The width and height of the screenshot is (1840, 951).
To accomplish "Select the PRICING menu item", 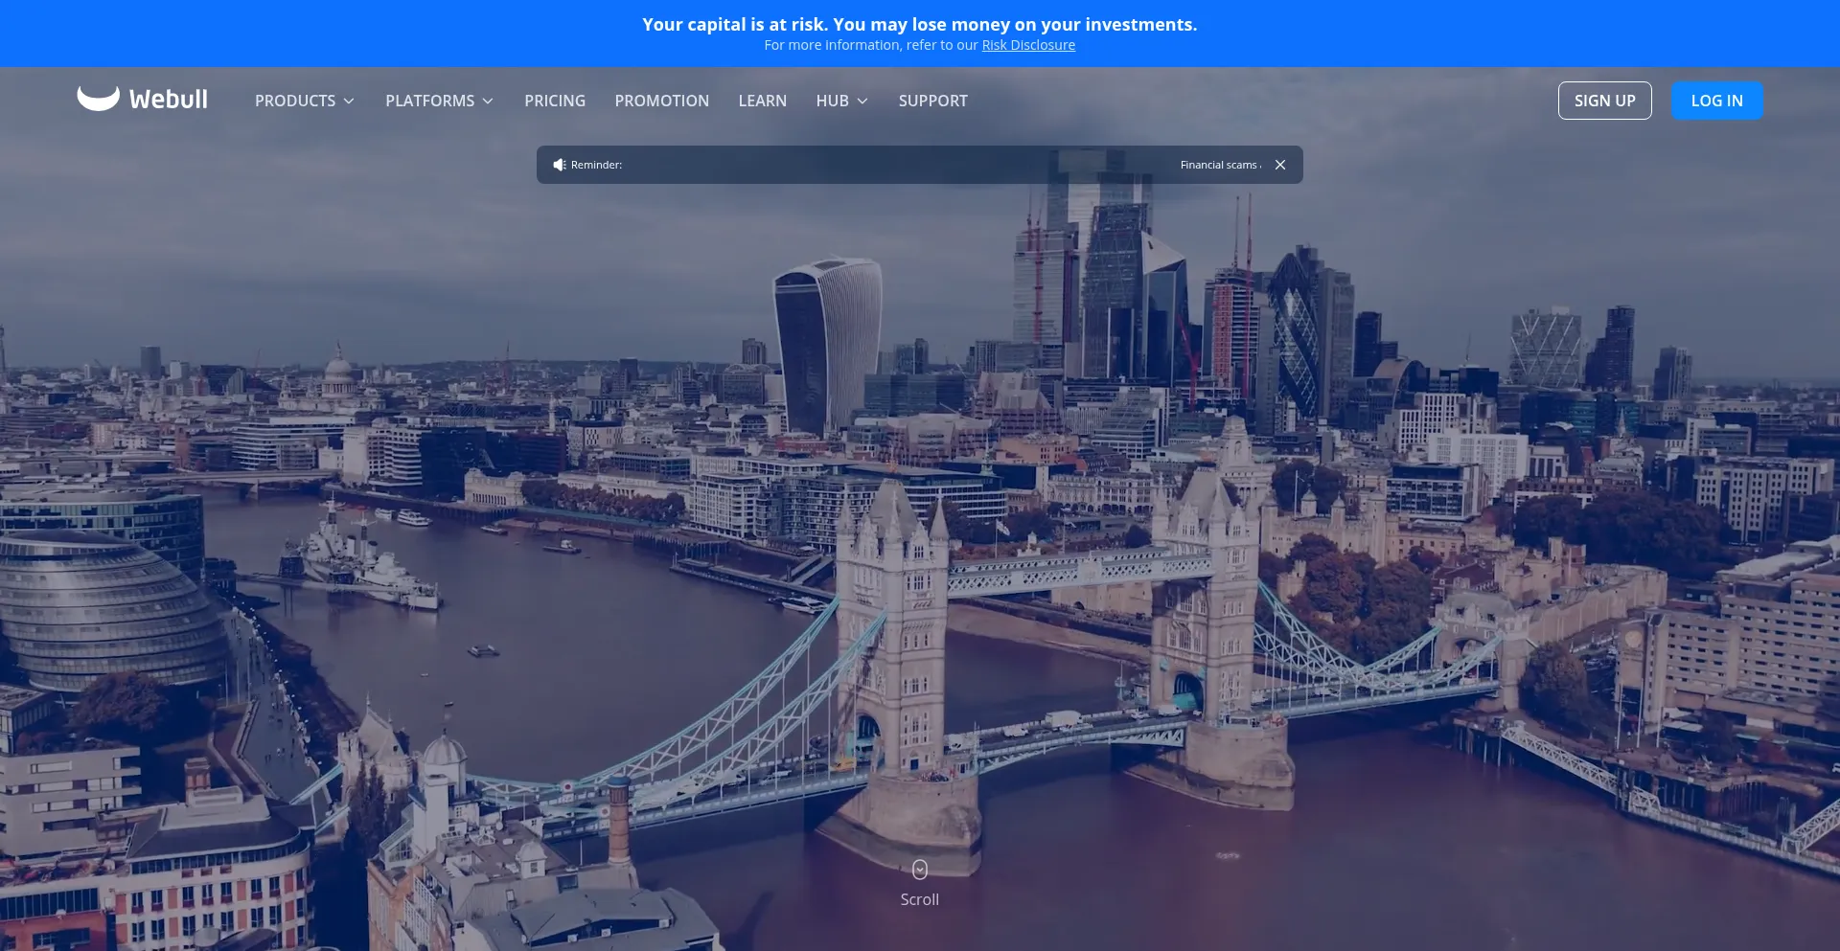I will pyautogui.click(x=555, y=101).
